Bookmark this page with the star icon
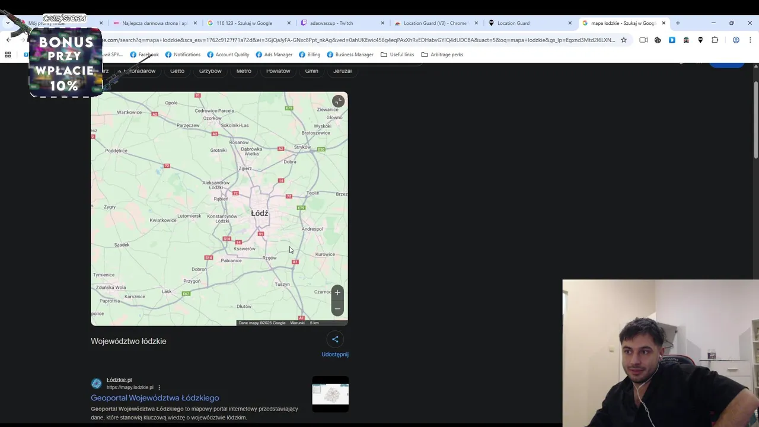759x427 pixels. [623, 40]
